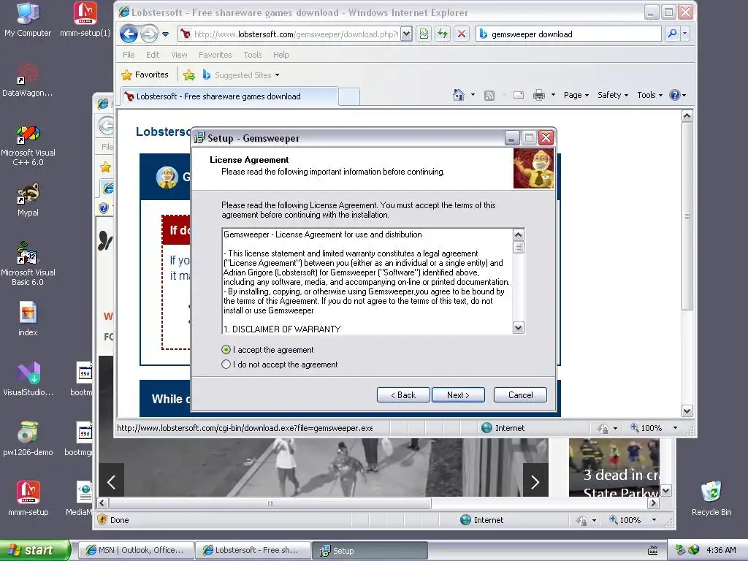Open the Favorites menu

(215, 55)
